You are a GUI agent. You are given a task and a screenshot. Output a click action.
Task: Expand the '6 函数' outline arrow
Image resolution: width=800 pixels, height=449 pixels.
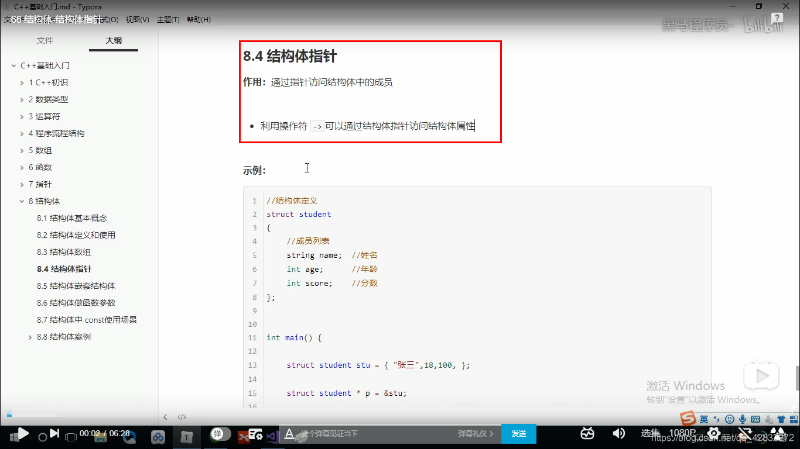pyautogui.click(x=22, y=167)
